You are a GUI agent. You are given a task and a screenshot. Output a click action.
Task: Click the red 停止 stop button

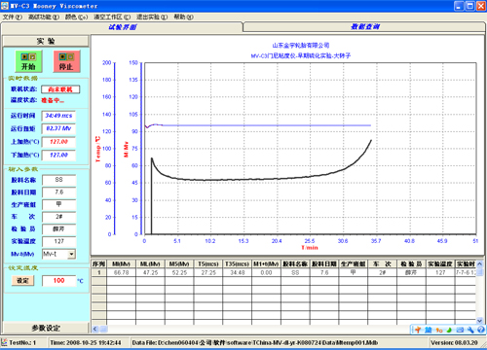click(66, 61)
